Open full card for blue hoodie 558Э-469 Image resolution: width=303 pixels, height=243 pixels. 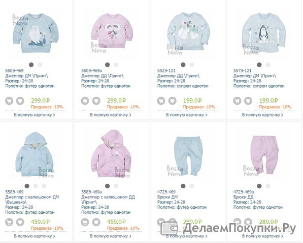[35, 236]
